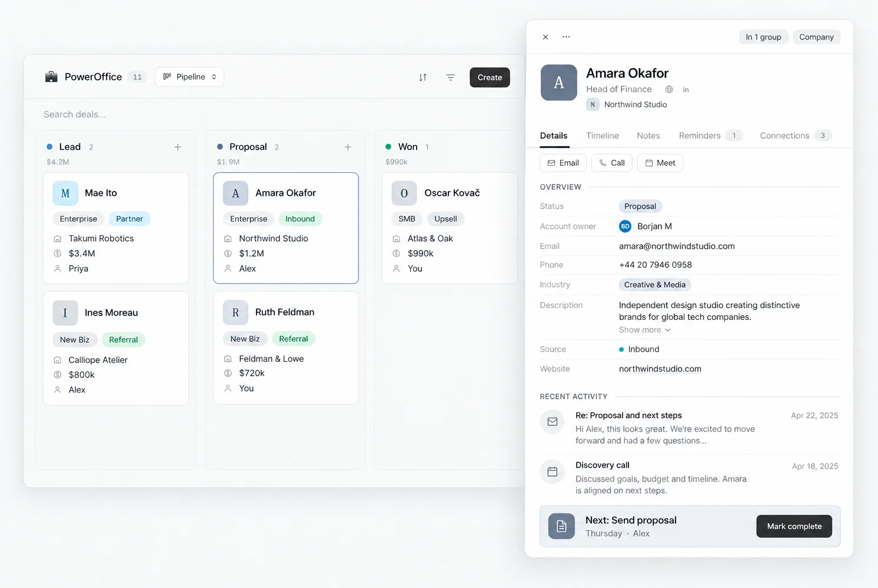Open Amara's LinkedIn icon
The height and width of the screenshot is (588, 878).
686,89
